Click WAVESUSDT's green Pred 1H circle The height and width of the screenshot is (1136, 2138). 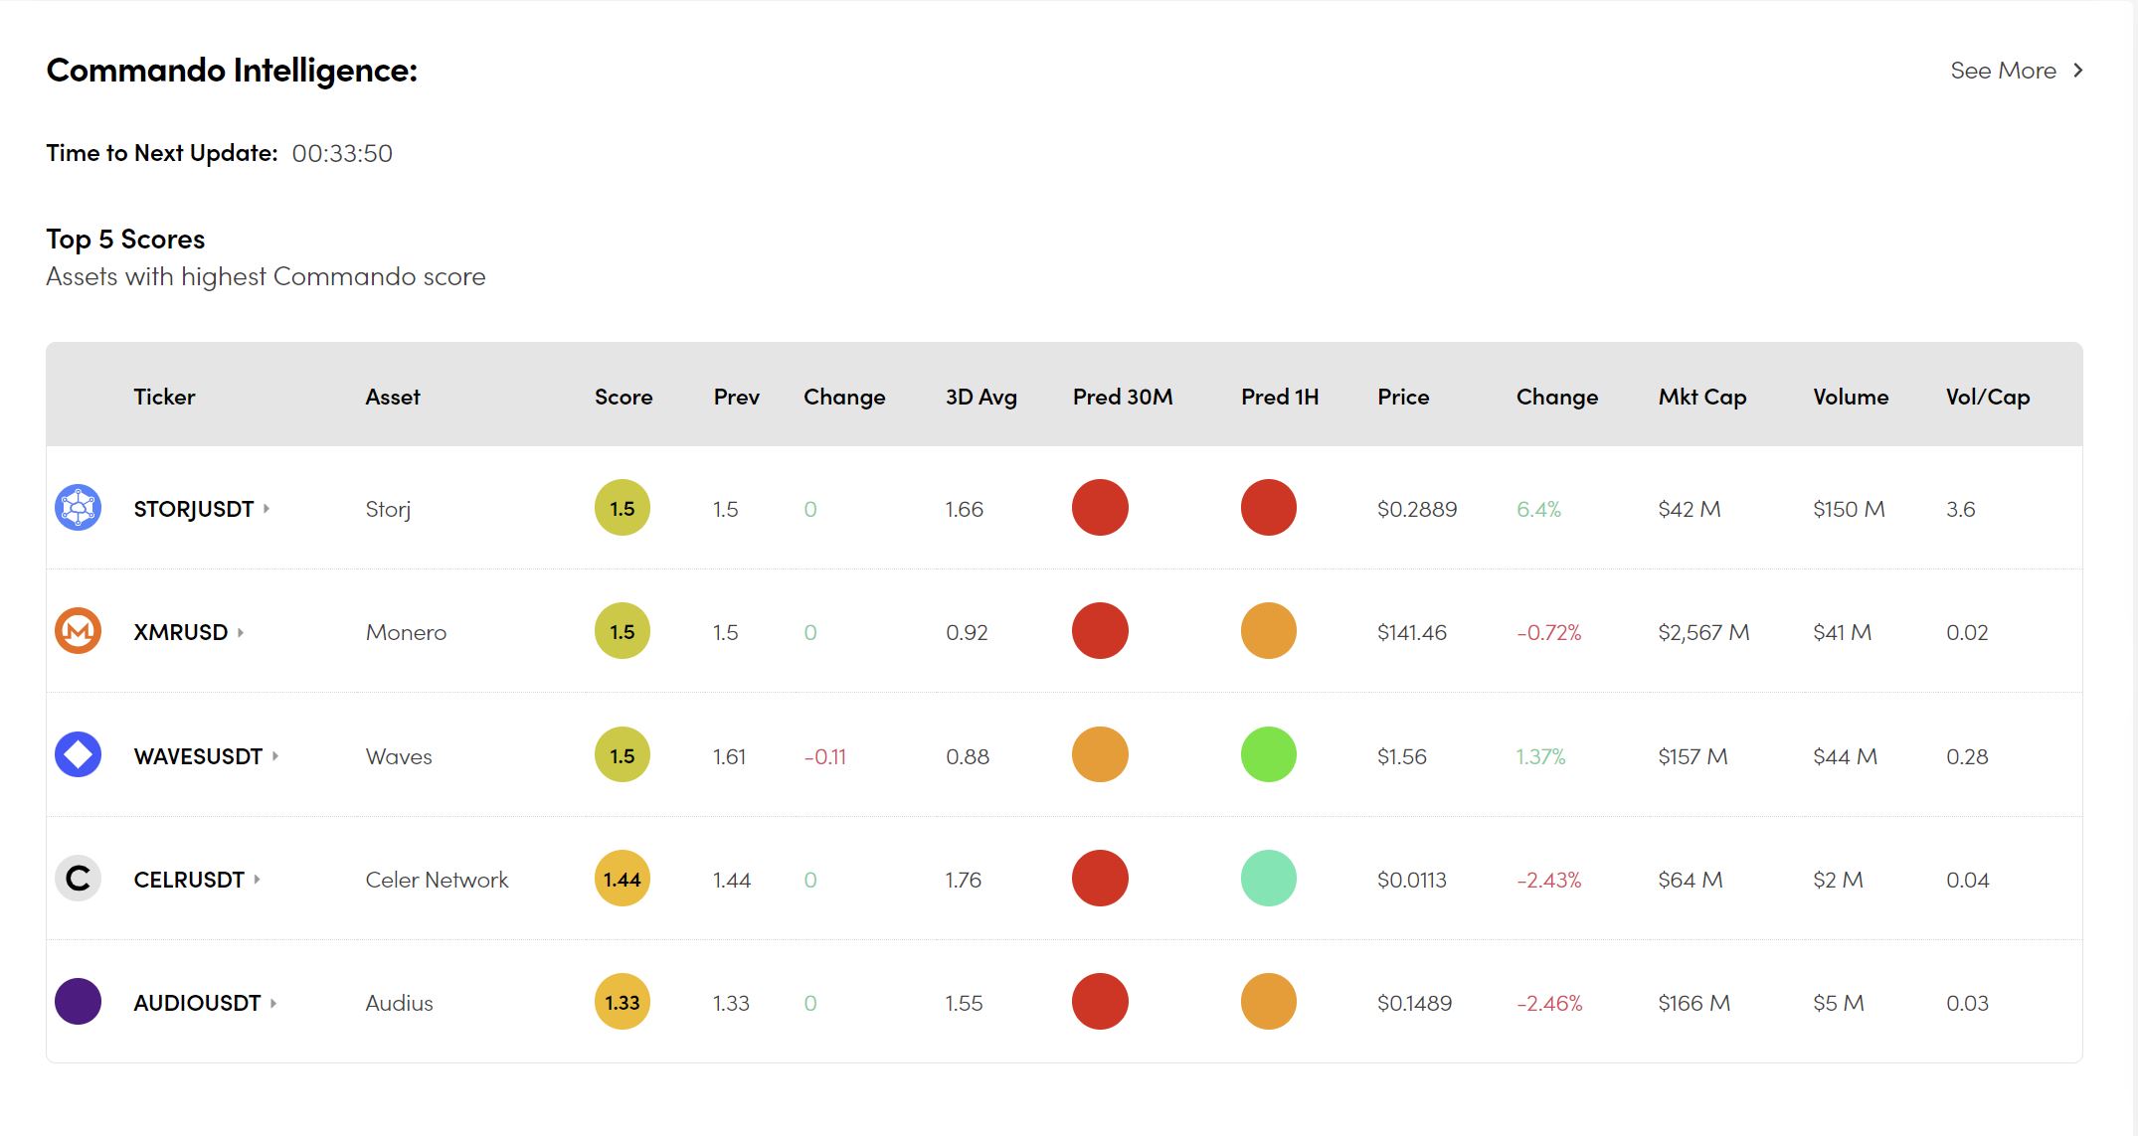point(1268,755)
